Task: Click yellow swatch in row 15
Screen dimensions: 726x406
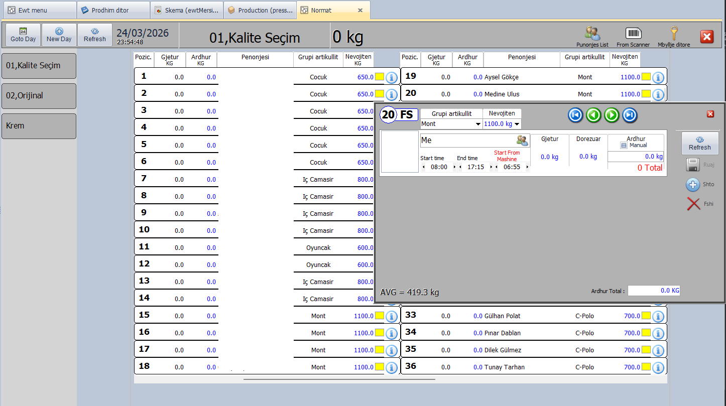Action: [380, 316]
